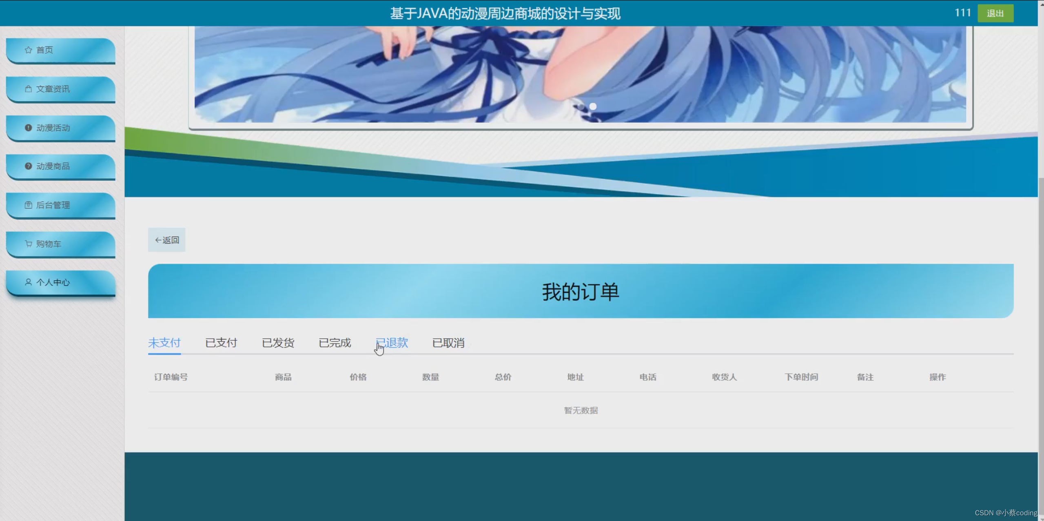This screenshot has height=521, width=1044.
Task: Click the box icon beside 后台管理
Action: coord(28,205)
